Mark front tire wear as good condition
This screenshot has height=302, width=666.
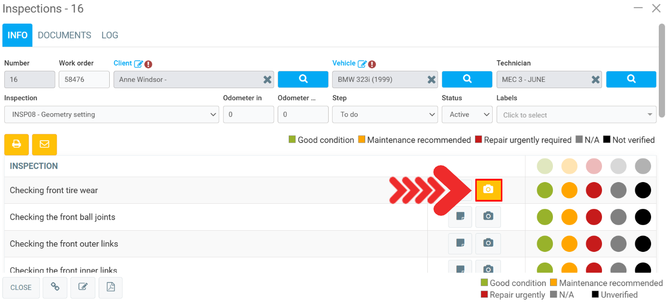coord(545,190)
